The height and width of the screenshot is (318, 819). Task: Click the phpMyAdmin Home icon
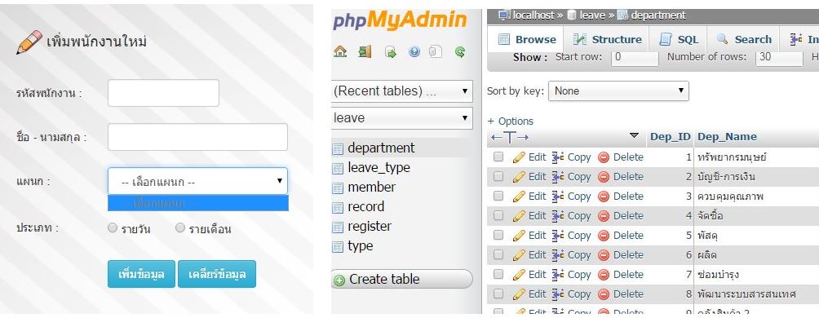pos(340,51)
